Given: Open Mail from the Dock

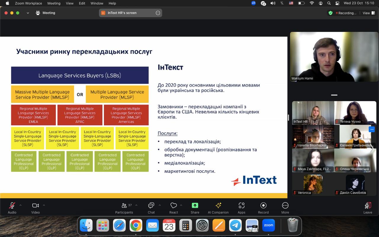Looking at the screenshot, I should (x=152, y=226).
